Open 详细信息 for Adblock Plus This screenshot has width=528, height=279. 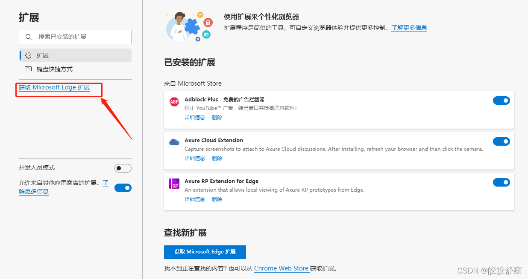[195, 118]
